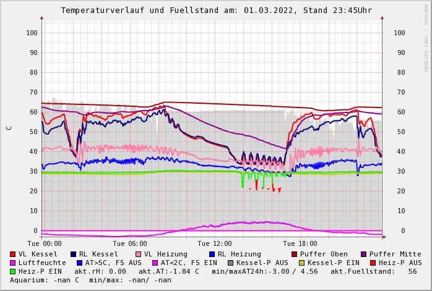Image resolution: width=432 pixels, height=291 pixels.
Task: Click the 'Tue 06:00' x-axis label
Action: (x=130, y=243)
